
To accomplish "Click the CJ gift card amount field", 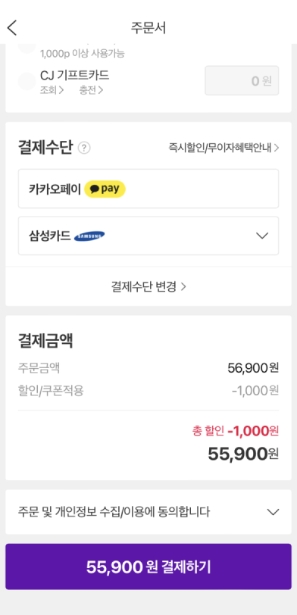I will click(x=242, y=80).
